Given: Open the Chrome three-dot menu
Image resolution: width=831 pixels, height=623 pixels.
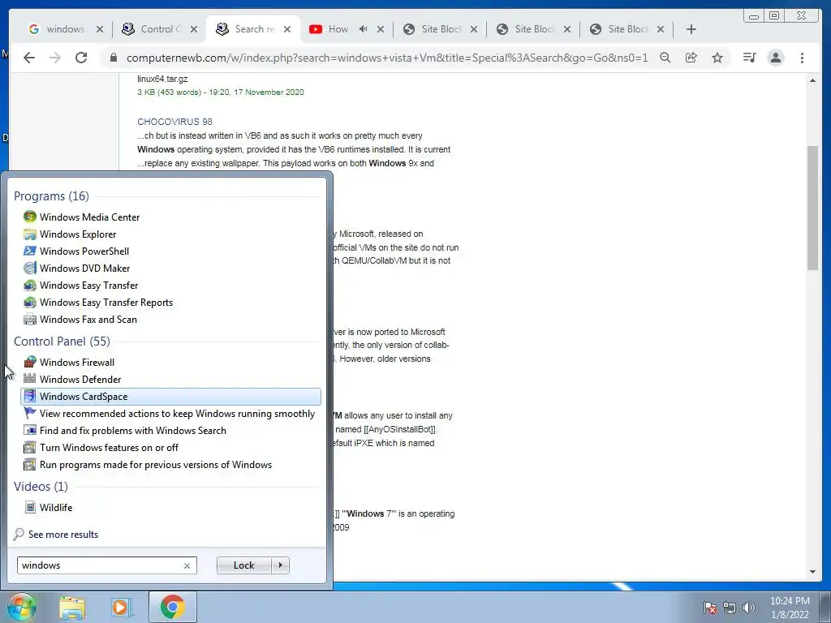Looking at the screenshot, I should (802, 58).
